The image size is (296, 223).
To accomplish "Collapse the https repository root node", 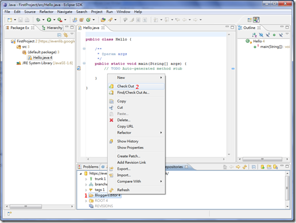I will coord(81,174).
